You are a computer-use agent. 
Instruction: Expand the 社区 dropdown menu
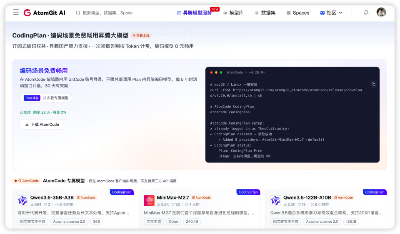tap(331, 13)
